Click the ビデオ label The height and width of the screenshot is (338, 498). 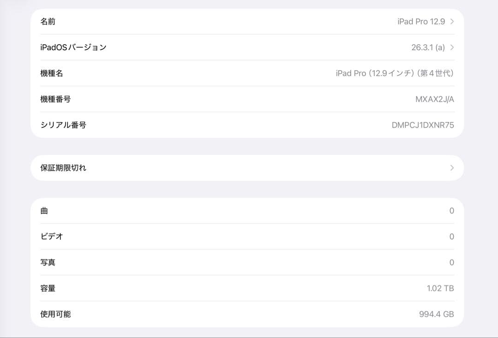(x=52, y=237)
